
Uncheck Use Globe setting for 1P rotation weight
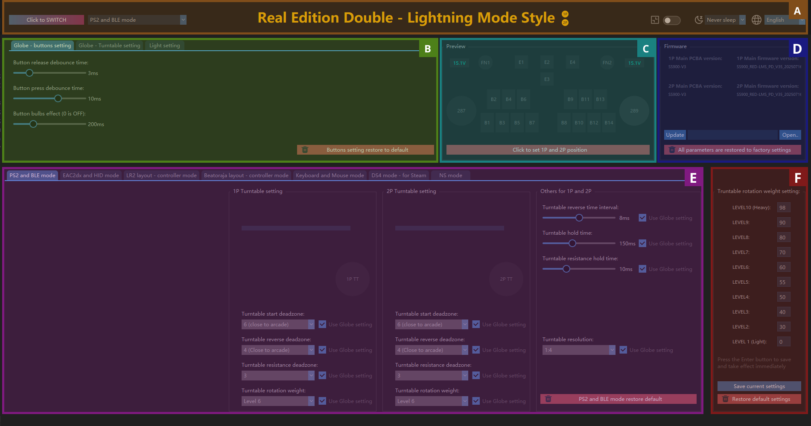(322, 401)
